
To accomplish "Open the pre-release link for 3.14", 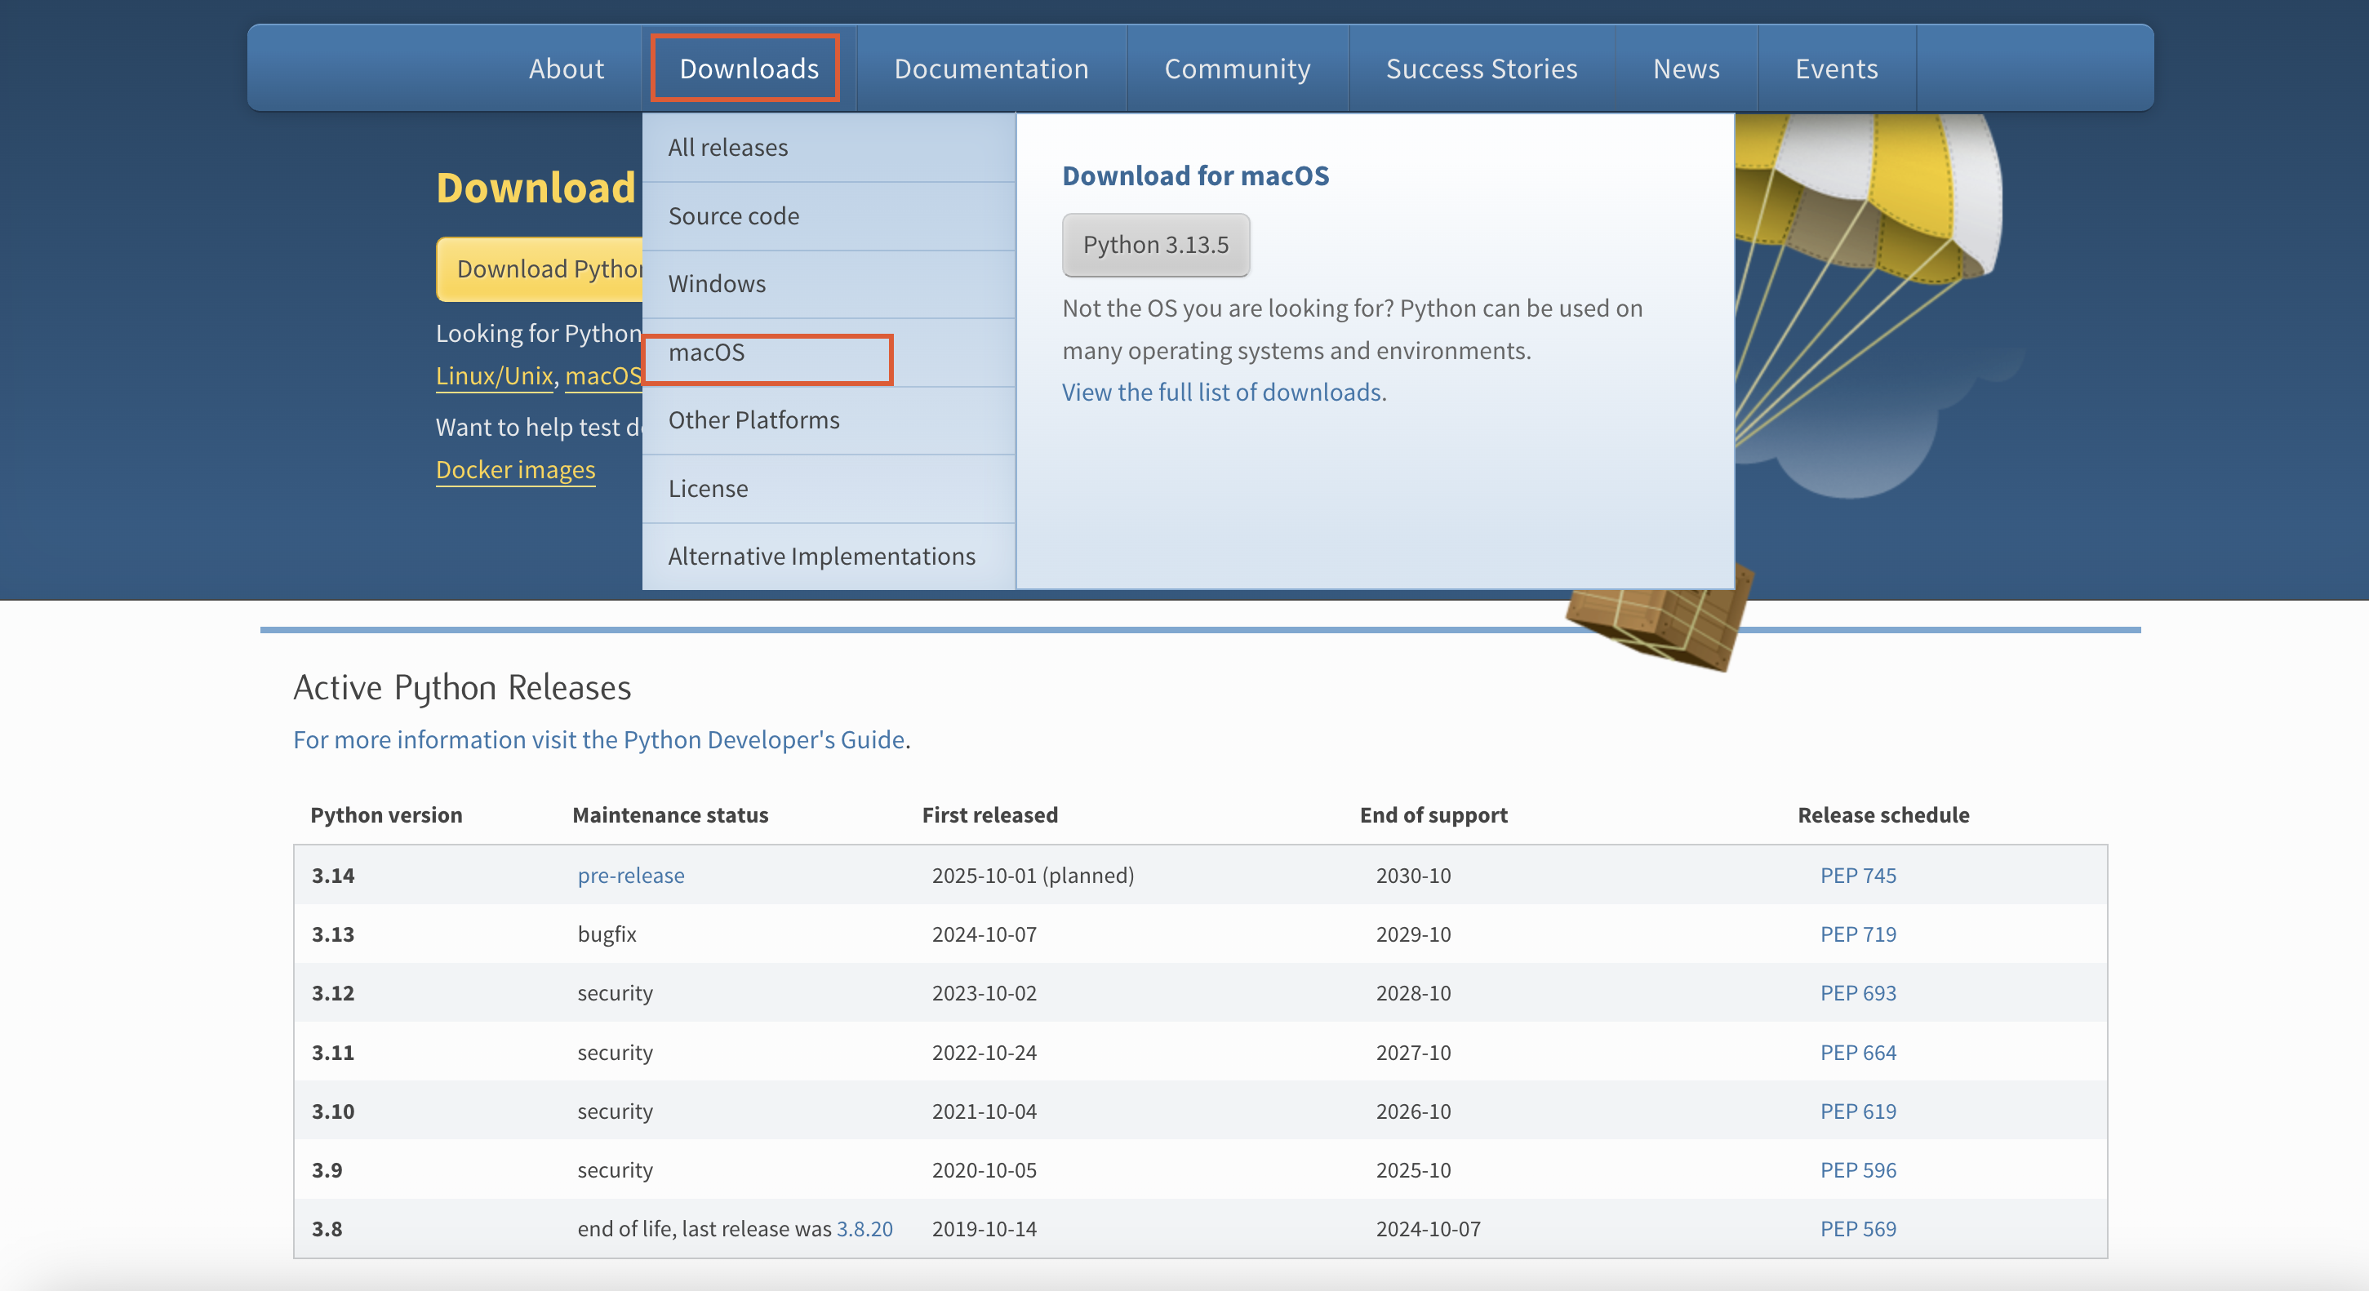I will coord(631,876).
